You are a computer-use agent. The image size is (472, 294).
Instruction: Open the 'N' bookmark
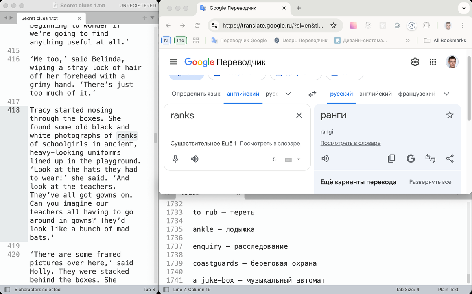pyautogui.click(x=166, y=40)
